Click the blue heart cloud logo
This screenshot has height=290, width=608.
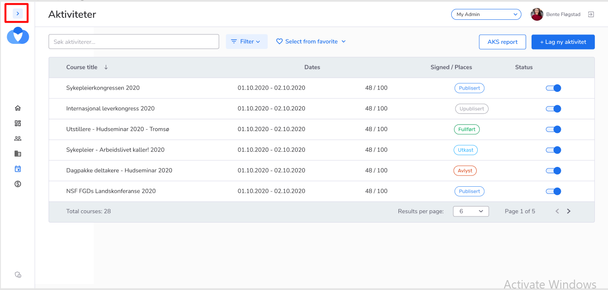(18, 36)
